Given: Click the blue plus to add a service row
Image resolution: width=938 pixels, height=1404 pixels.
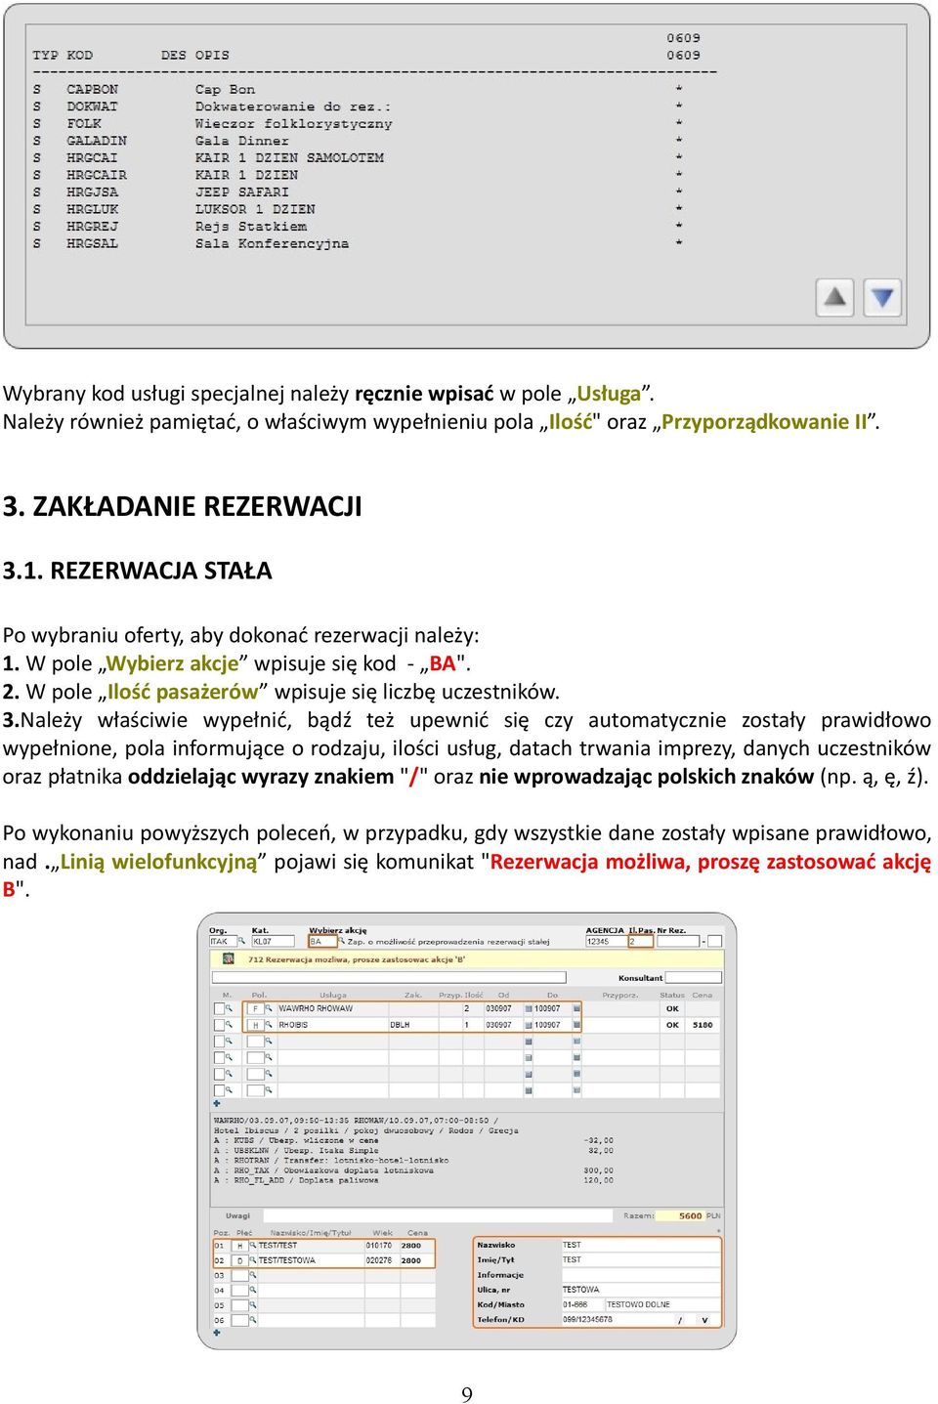Looking at the screenshot, I should 217,1103.
